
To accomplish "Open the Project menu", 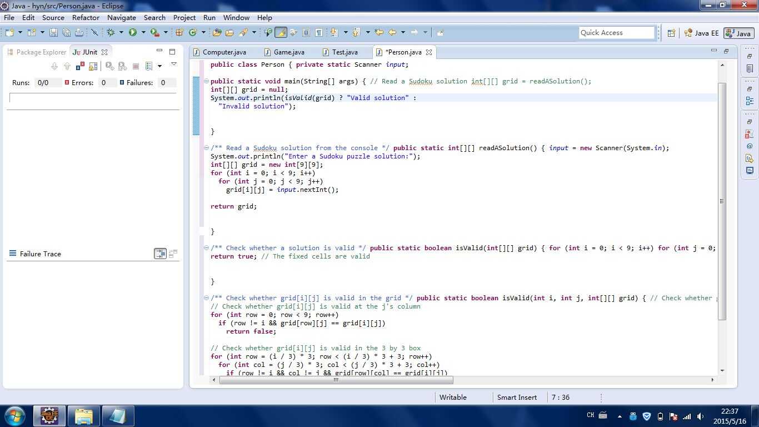I will click(x=184, y=18).
